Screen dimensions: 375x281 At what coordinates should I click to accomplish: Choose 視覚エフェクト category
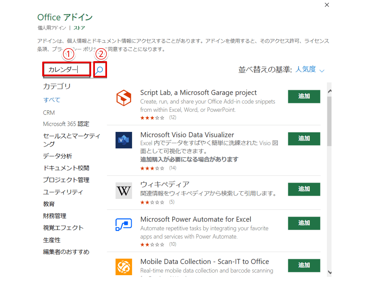pyautogui.click(x=63, y=228)
